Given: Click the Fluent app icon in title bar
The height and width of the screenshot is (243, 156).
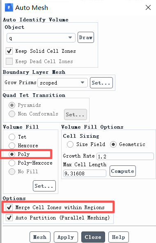Looking at the screenshot, I should point(9,7).
